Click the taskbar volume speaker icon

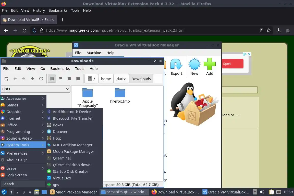click(262, 192)
